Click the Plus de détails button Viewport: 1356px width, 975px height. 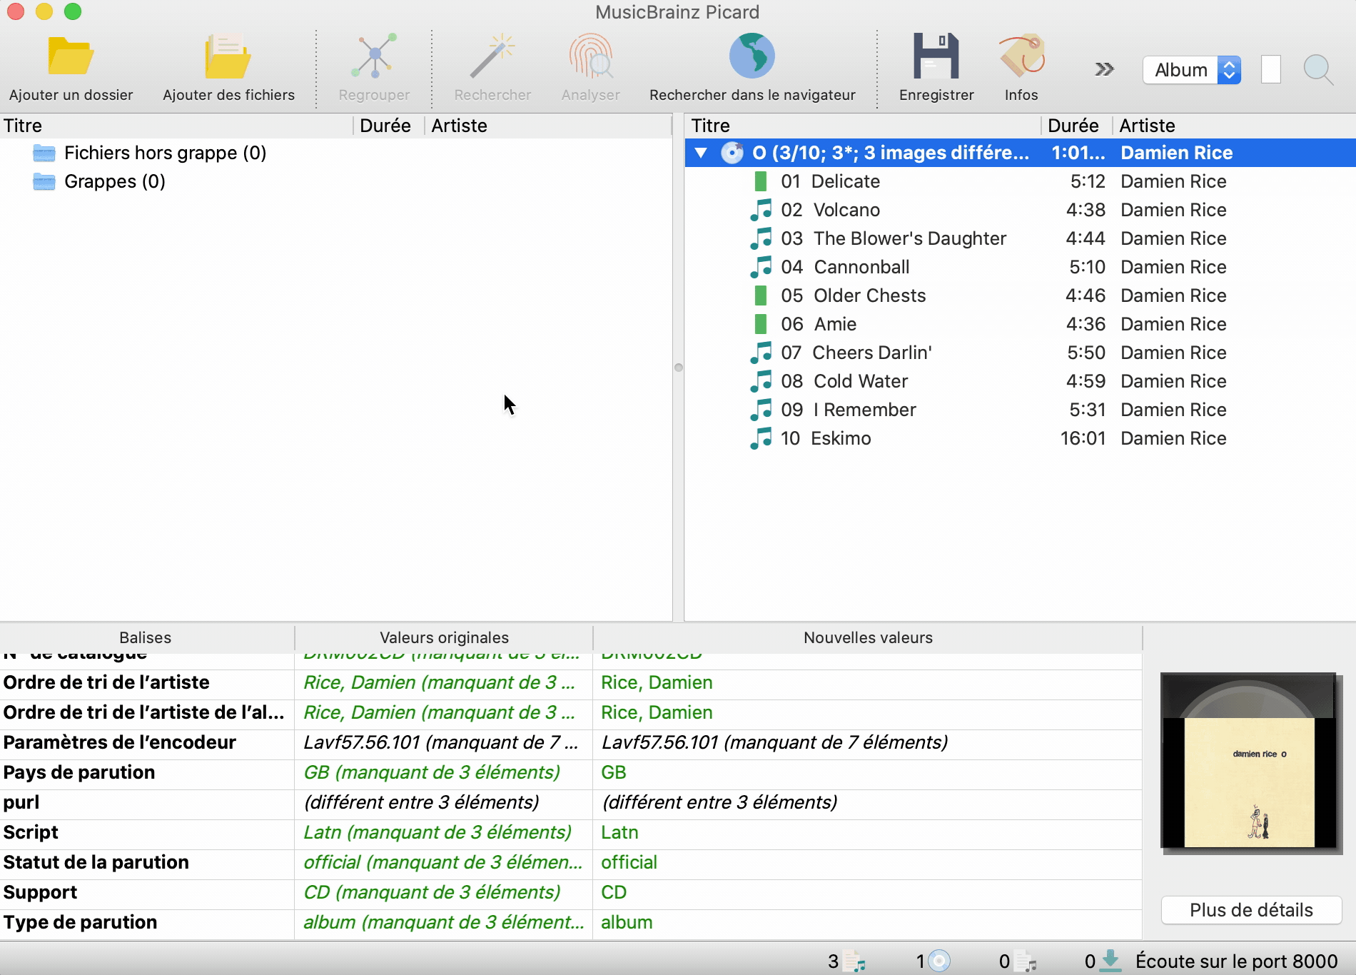click(1251, 910)
